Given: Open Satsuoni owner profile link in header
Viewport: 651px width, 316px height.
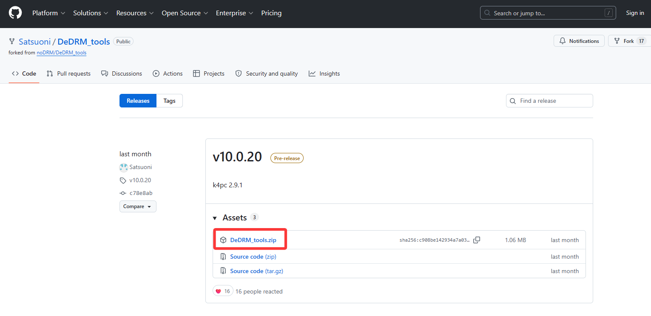Looking at the screenshot, I should pyautogui.click(x=35, y=42).
